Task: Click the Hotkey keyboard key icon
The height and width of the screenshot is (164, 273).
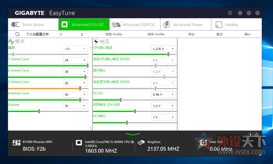Action: click(x=219, y=25)
